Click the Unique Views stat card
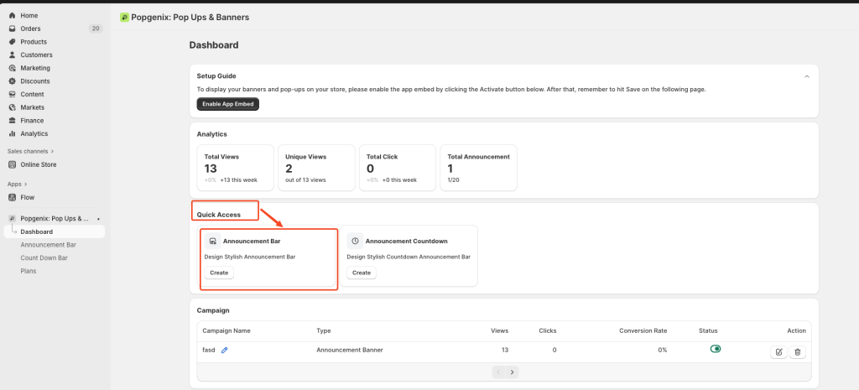This screenshot has height=390, width=859. [316, 168]
